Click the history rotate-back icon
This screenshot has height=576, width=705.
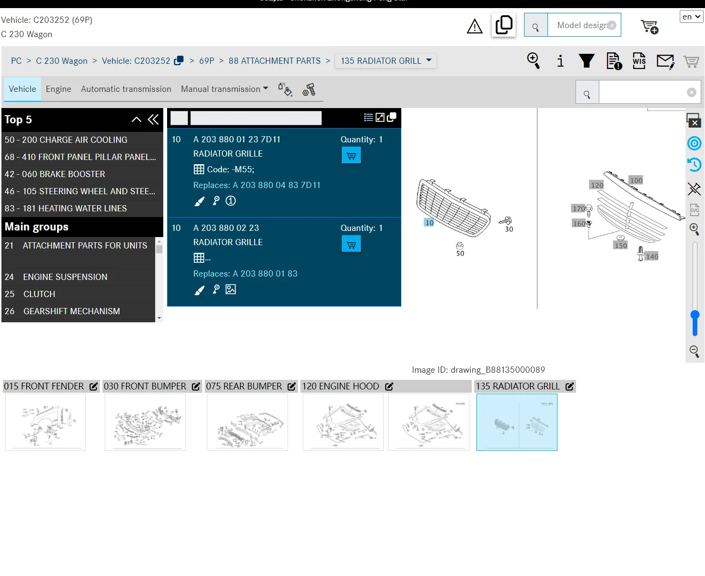tap(695, 165)
